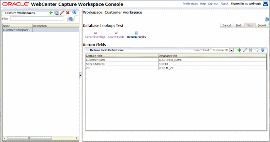The image size is (270, 142).
Task: Open the Help link in the header
Action: click(x=203, y=4)
